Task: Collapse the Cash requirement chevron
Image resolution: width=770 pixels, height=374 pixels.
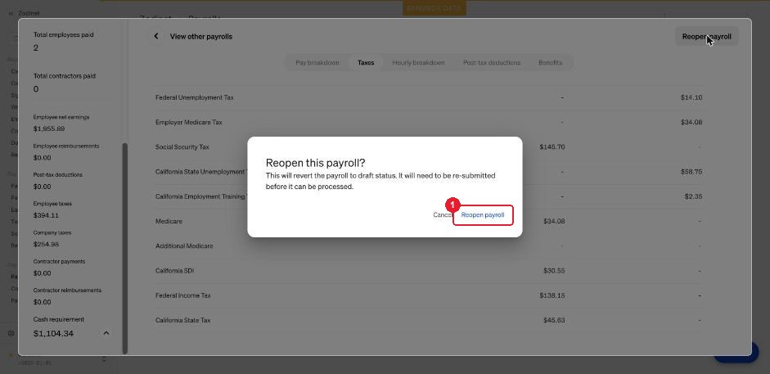Action: pos(106,333)
